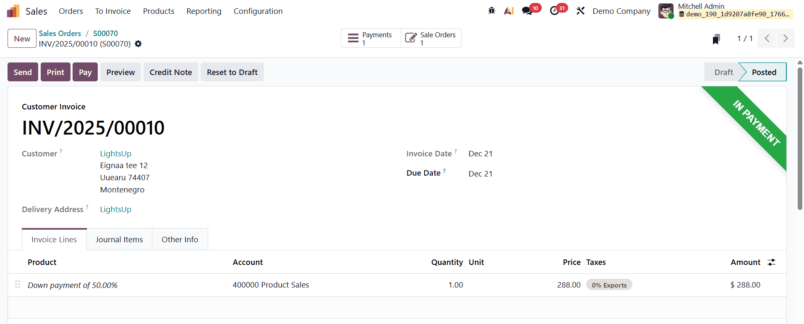The height and width of the screenshot is (324, 804).
Task: Open the Configuration menu
Action: 258,11
